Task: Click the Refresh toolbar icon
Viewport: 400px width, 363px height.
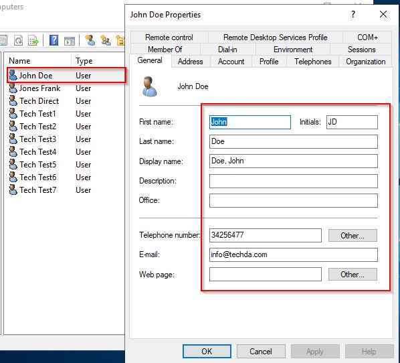Action: [19, 40]
